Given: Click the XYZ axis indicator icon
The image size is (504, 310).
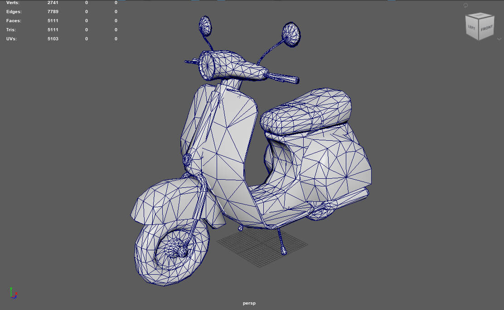Looking at the screenshot, I should click(13, 293).
